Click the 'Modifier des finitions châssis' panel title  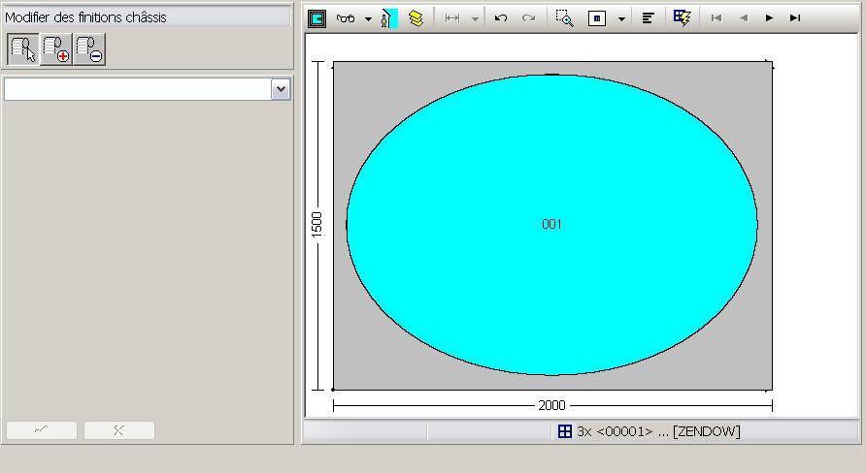[x=85, y=17]
